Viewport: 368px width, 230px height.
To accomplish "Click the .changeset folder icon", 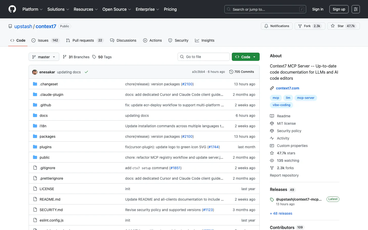I will click(x=35, y=84).
